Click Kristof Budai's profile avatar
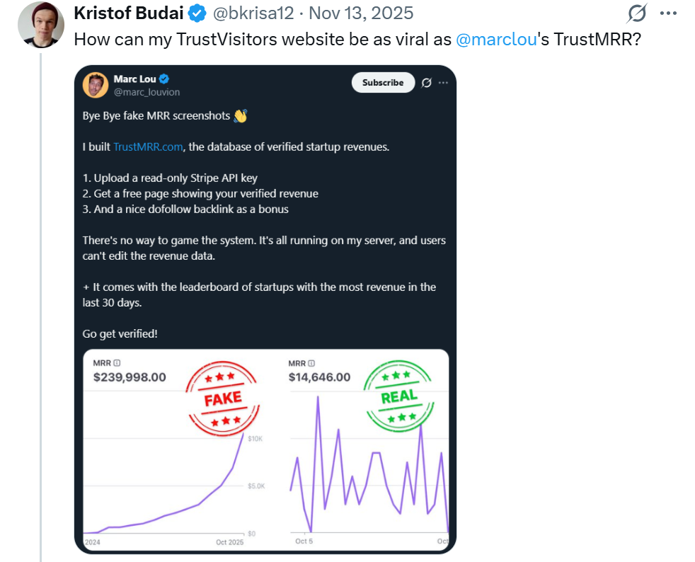 pos(42,25)
